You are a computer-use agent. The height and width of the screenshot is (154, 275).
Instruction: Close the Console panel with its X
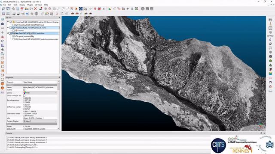coord(264,133)
